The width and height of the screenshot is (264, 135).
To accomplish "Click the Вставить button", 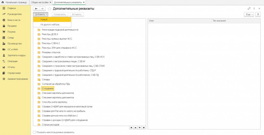I will [77, 14].
